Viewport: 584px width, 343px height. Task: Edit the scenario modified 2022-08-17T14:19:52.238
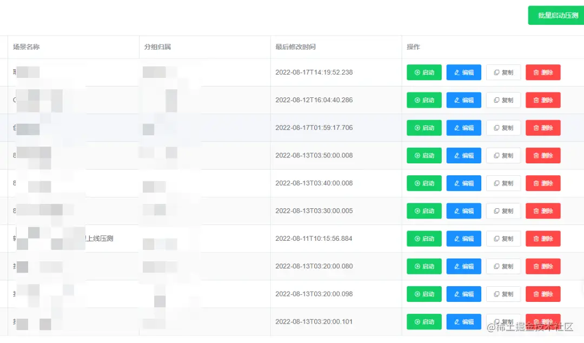tap(464, 72)
